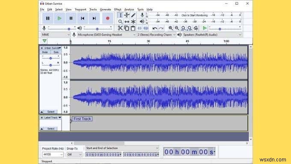The width and height of the screenshot is (291, 164).
Task: Paste with the clipboard icon
Action: [133, 28]
